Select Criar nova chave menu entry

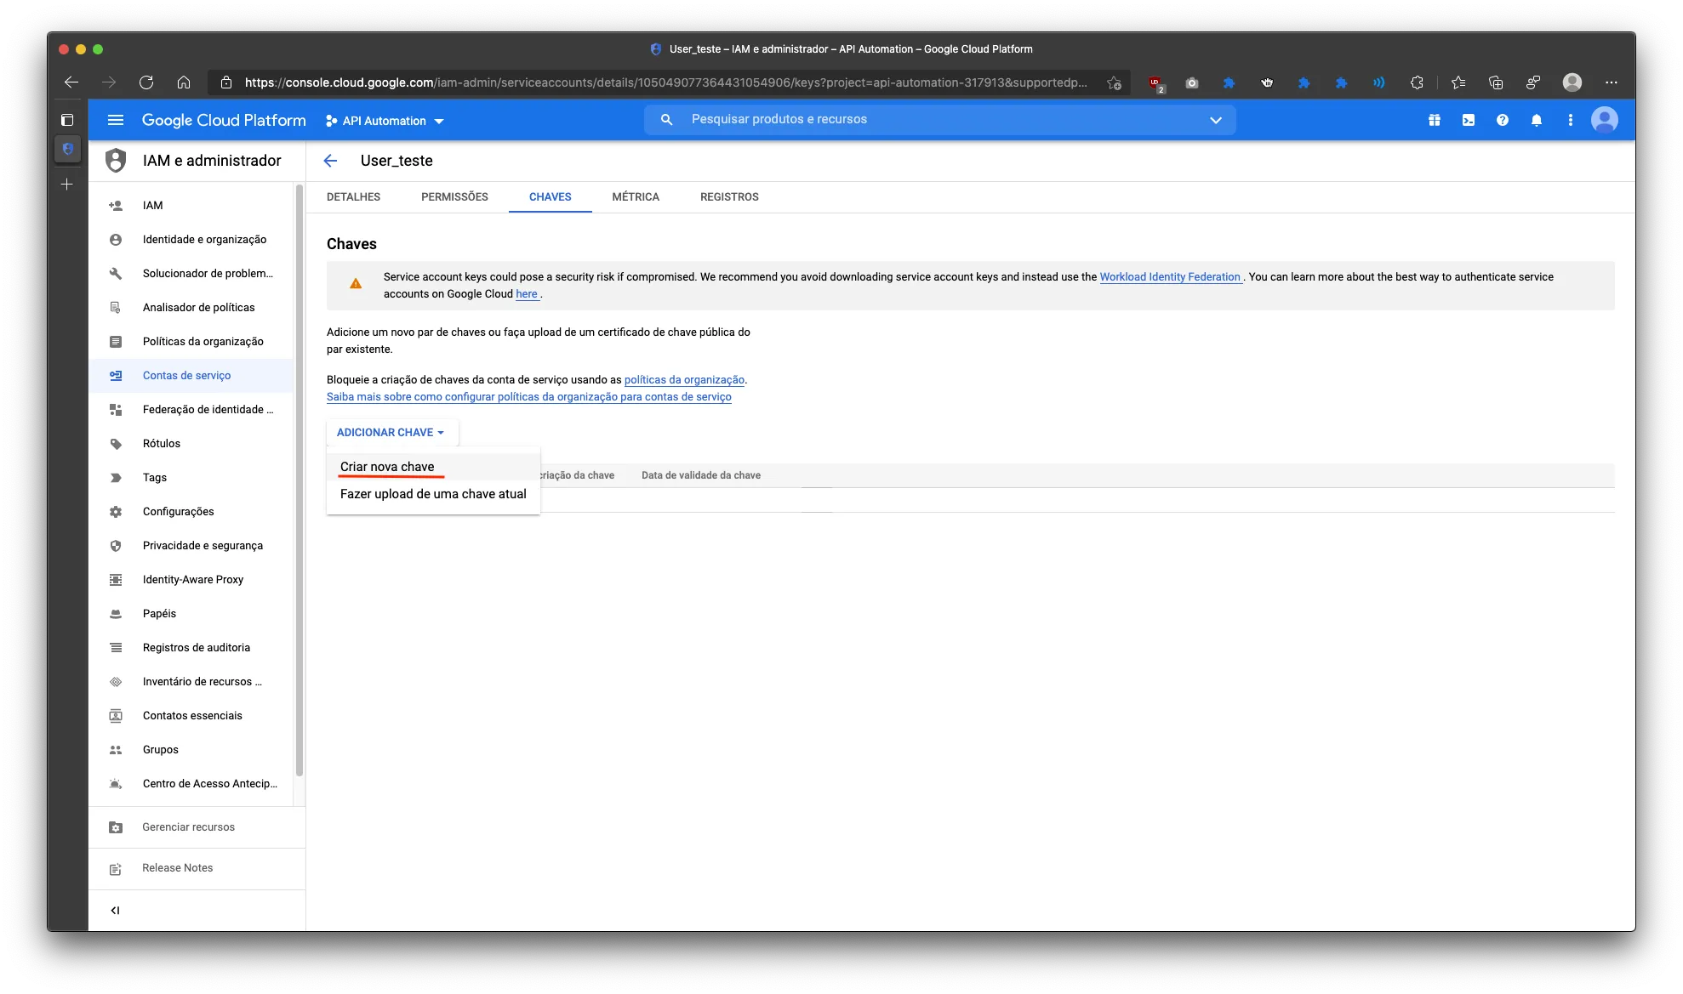pos(433,467)
